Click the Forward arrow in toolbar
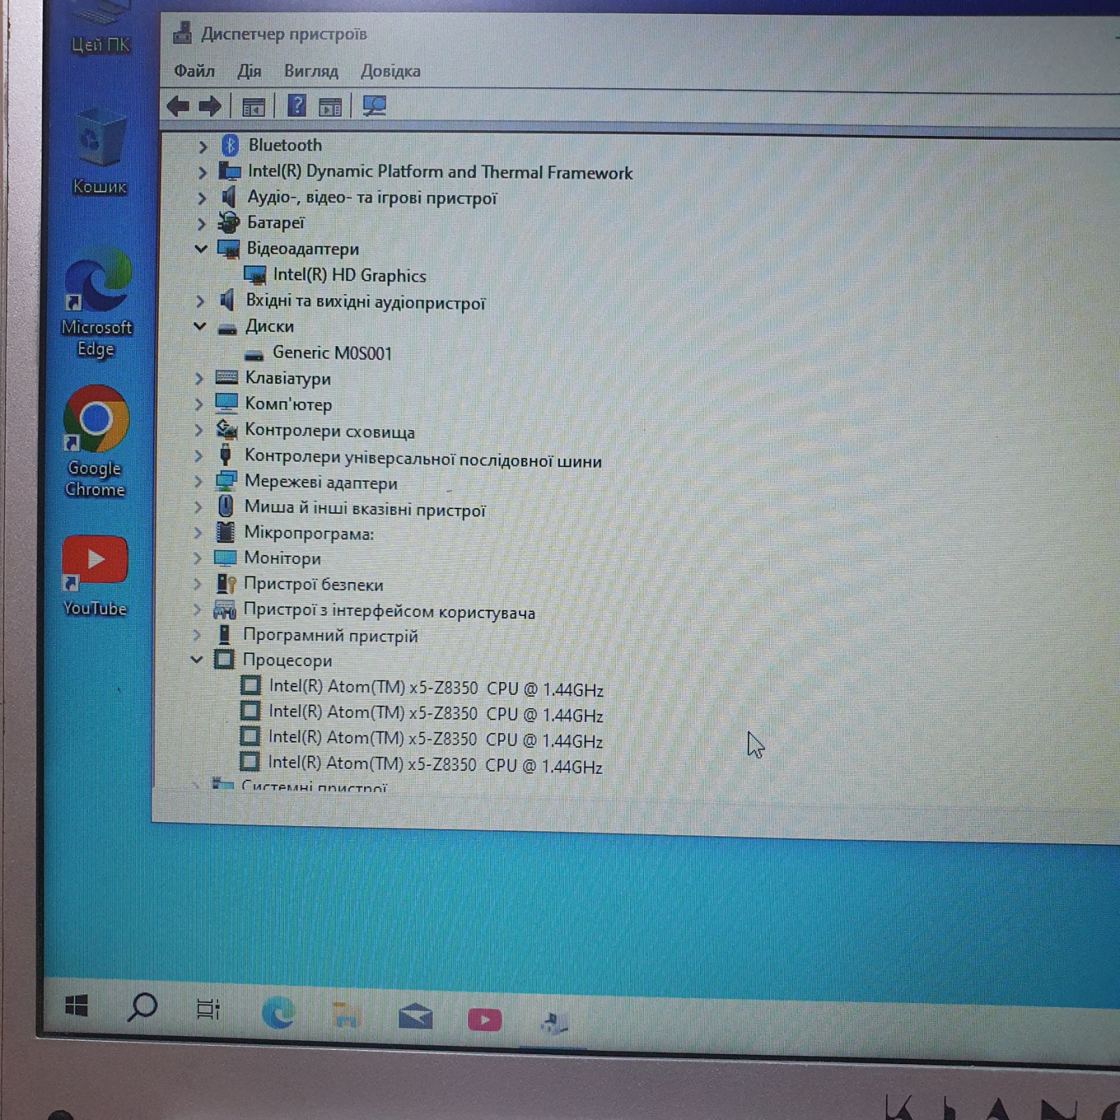The image size is (1120, 1120). click(210, 106)
